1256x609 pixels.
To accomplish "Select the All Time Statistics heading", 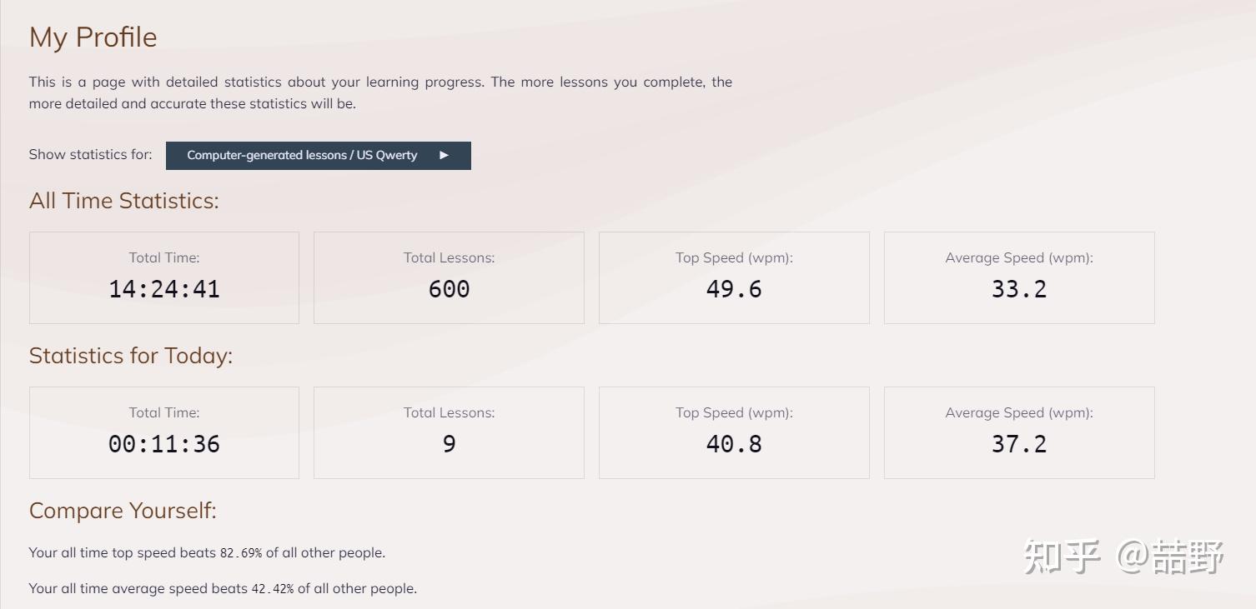I will (124, 201).
